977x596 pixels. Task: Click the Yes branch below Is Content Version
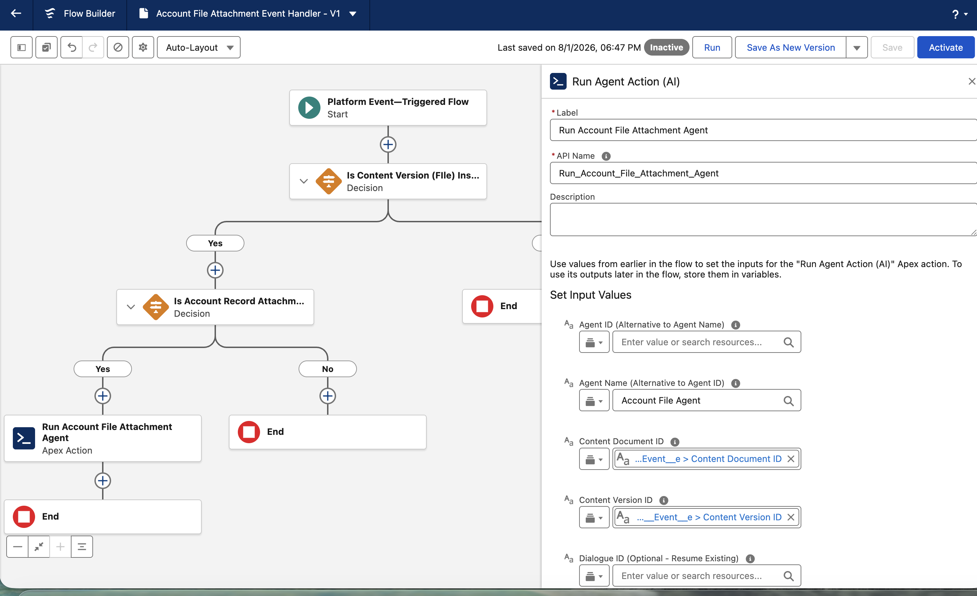point(215,243)
